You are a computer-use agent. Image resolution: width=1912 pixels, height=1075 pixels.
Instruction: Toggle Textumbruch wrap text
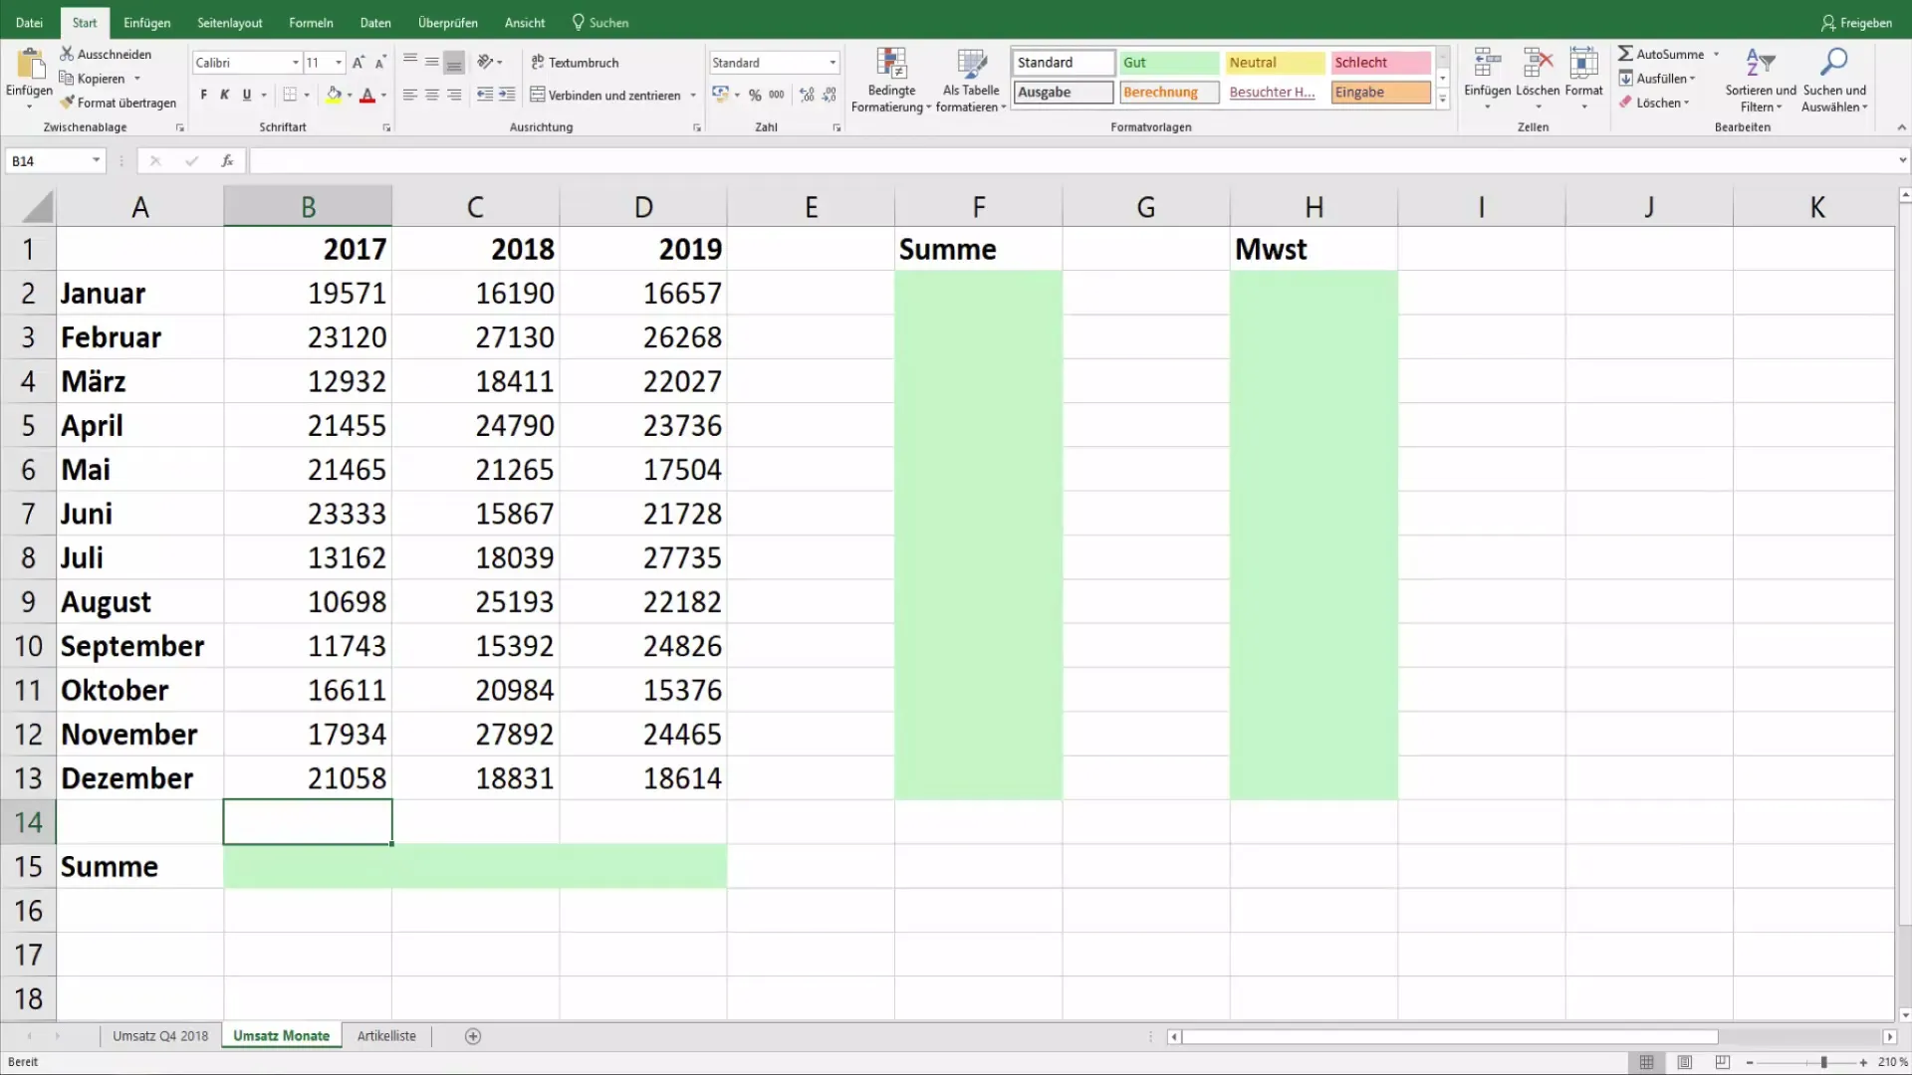(x=575, y=62)
